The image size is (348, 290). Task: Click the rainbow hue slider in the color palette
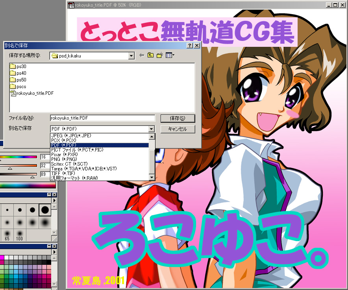pos(19,157)
